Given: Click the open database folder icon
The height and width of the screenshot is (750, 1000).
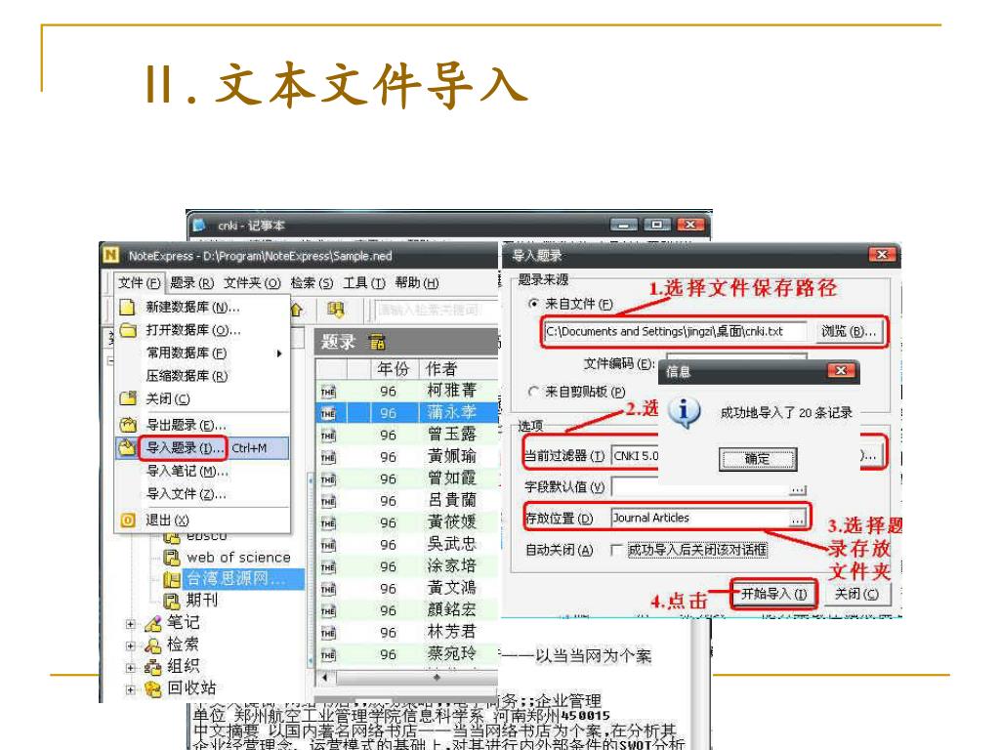Looking at the screenshot, I should point(128,330).
